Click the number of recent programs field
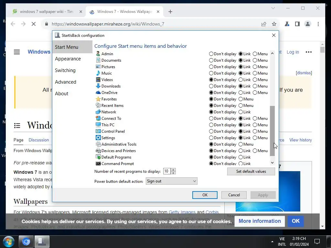The width and height of the screenshot is (331, 248). (x=167, y=171)
